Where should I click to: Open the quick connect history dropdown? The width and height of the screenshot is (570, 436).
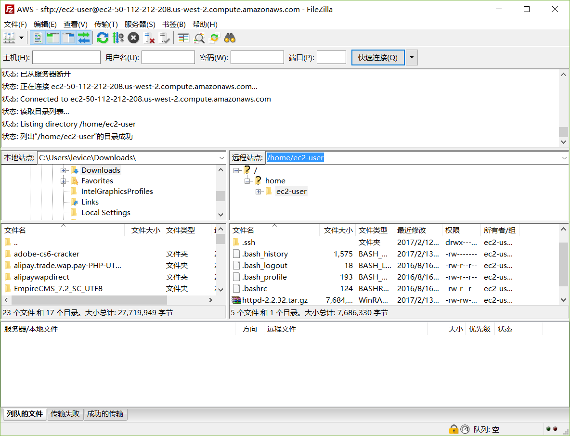pyautogui.click(x=412, y=57)
